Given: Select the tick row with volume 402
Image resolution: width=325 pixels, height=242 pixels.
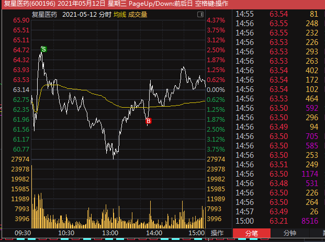Looking at the screenshot, I should (277, 71).
